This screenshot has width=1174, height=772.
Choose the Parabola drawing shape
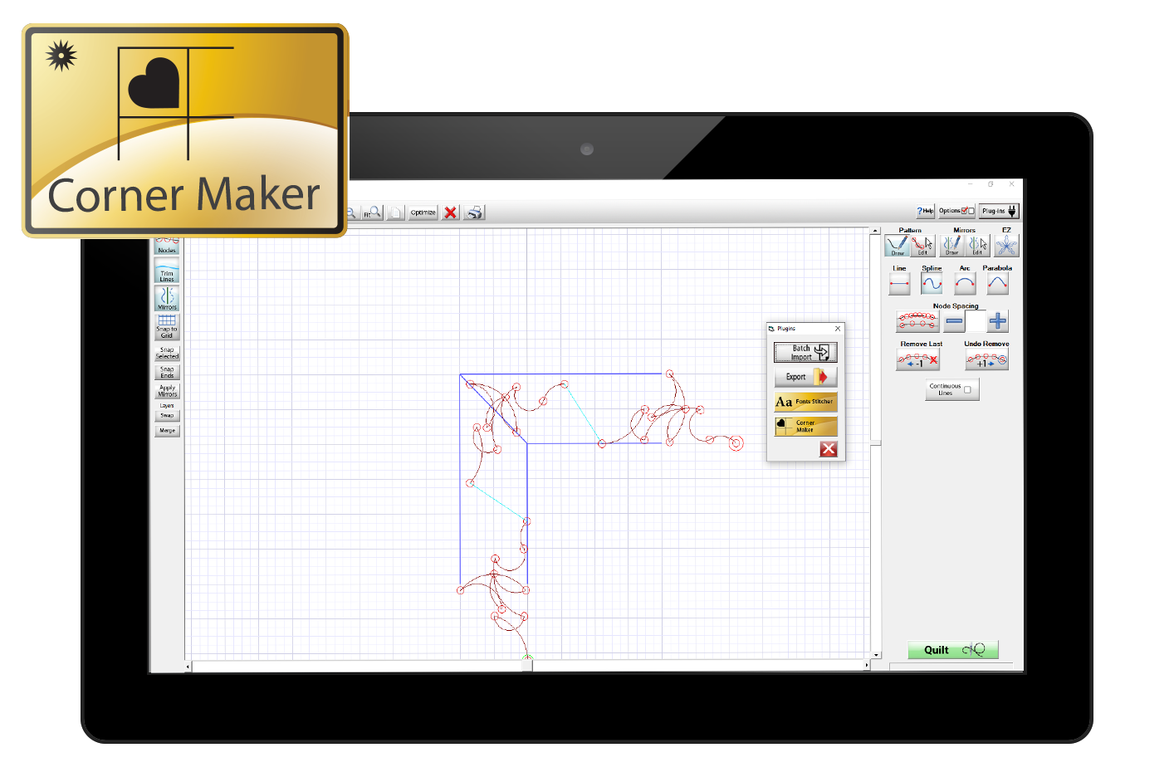click(997, 284)
